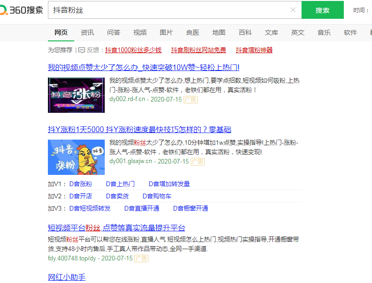Open the D音橱窗开通 sublink
This screenshot has width=372, height=283.
pyautogui.click(x=191, y=208)
